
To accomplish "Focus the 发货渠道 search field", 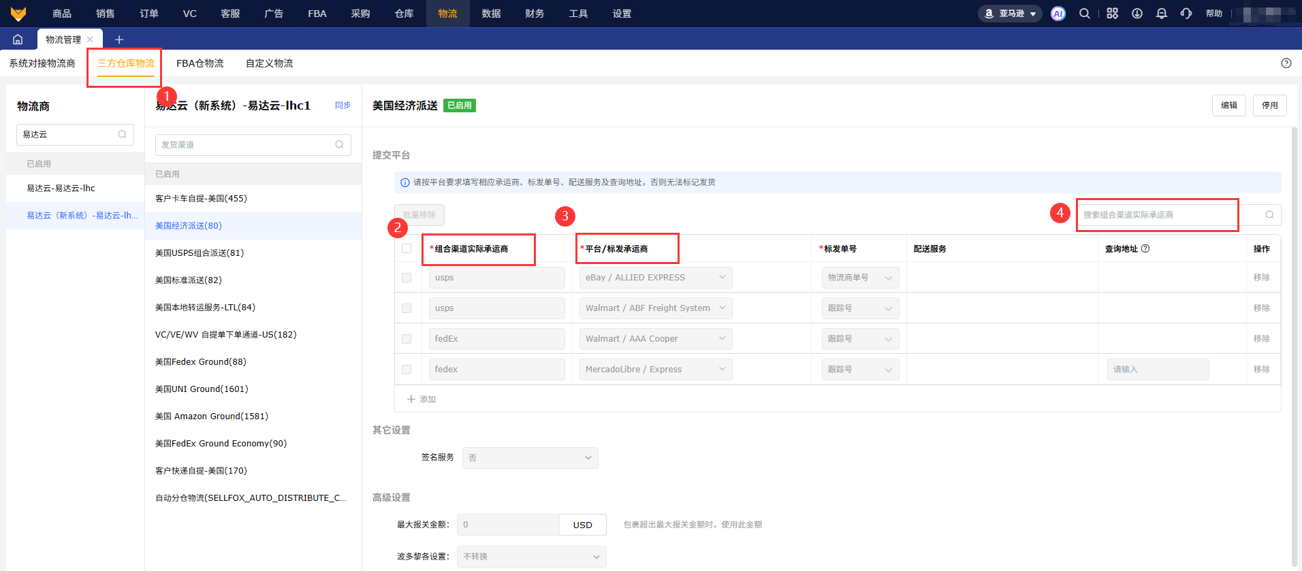I will 253,145.
